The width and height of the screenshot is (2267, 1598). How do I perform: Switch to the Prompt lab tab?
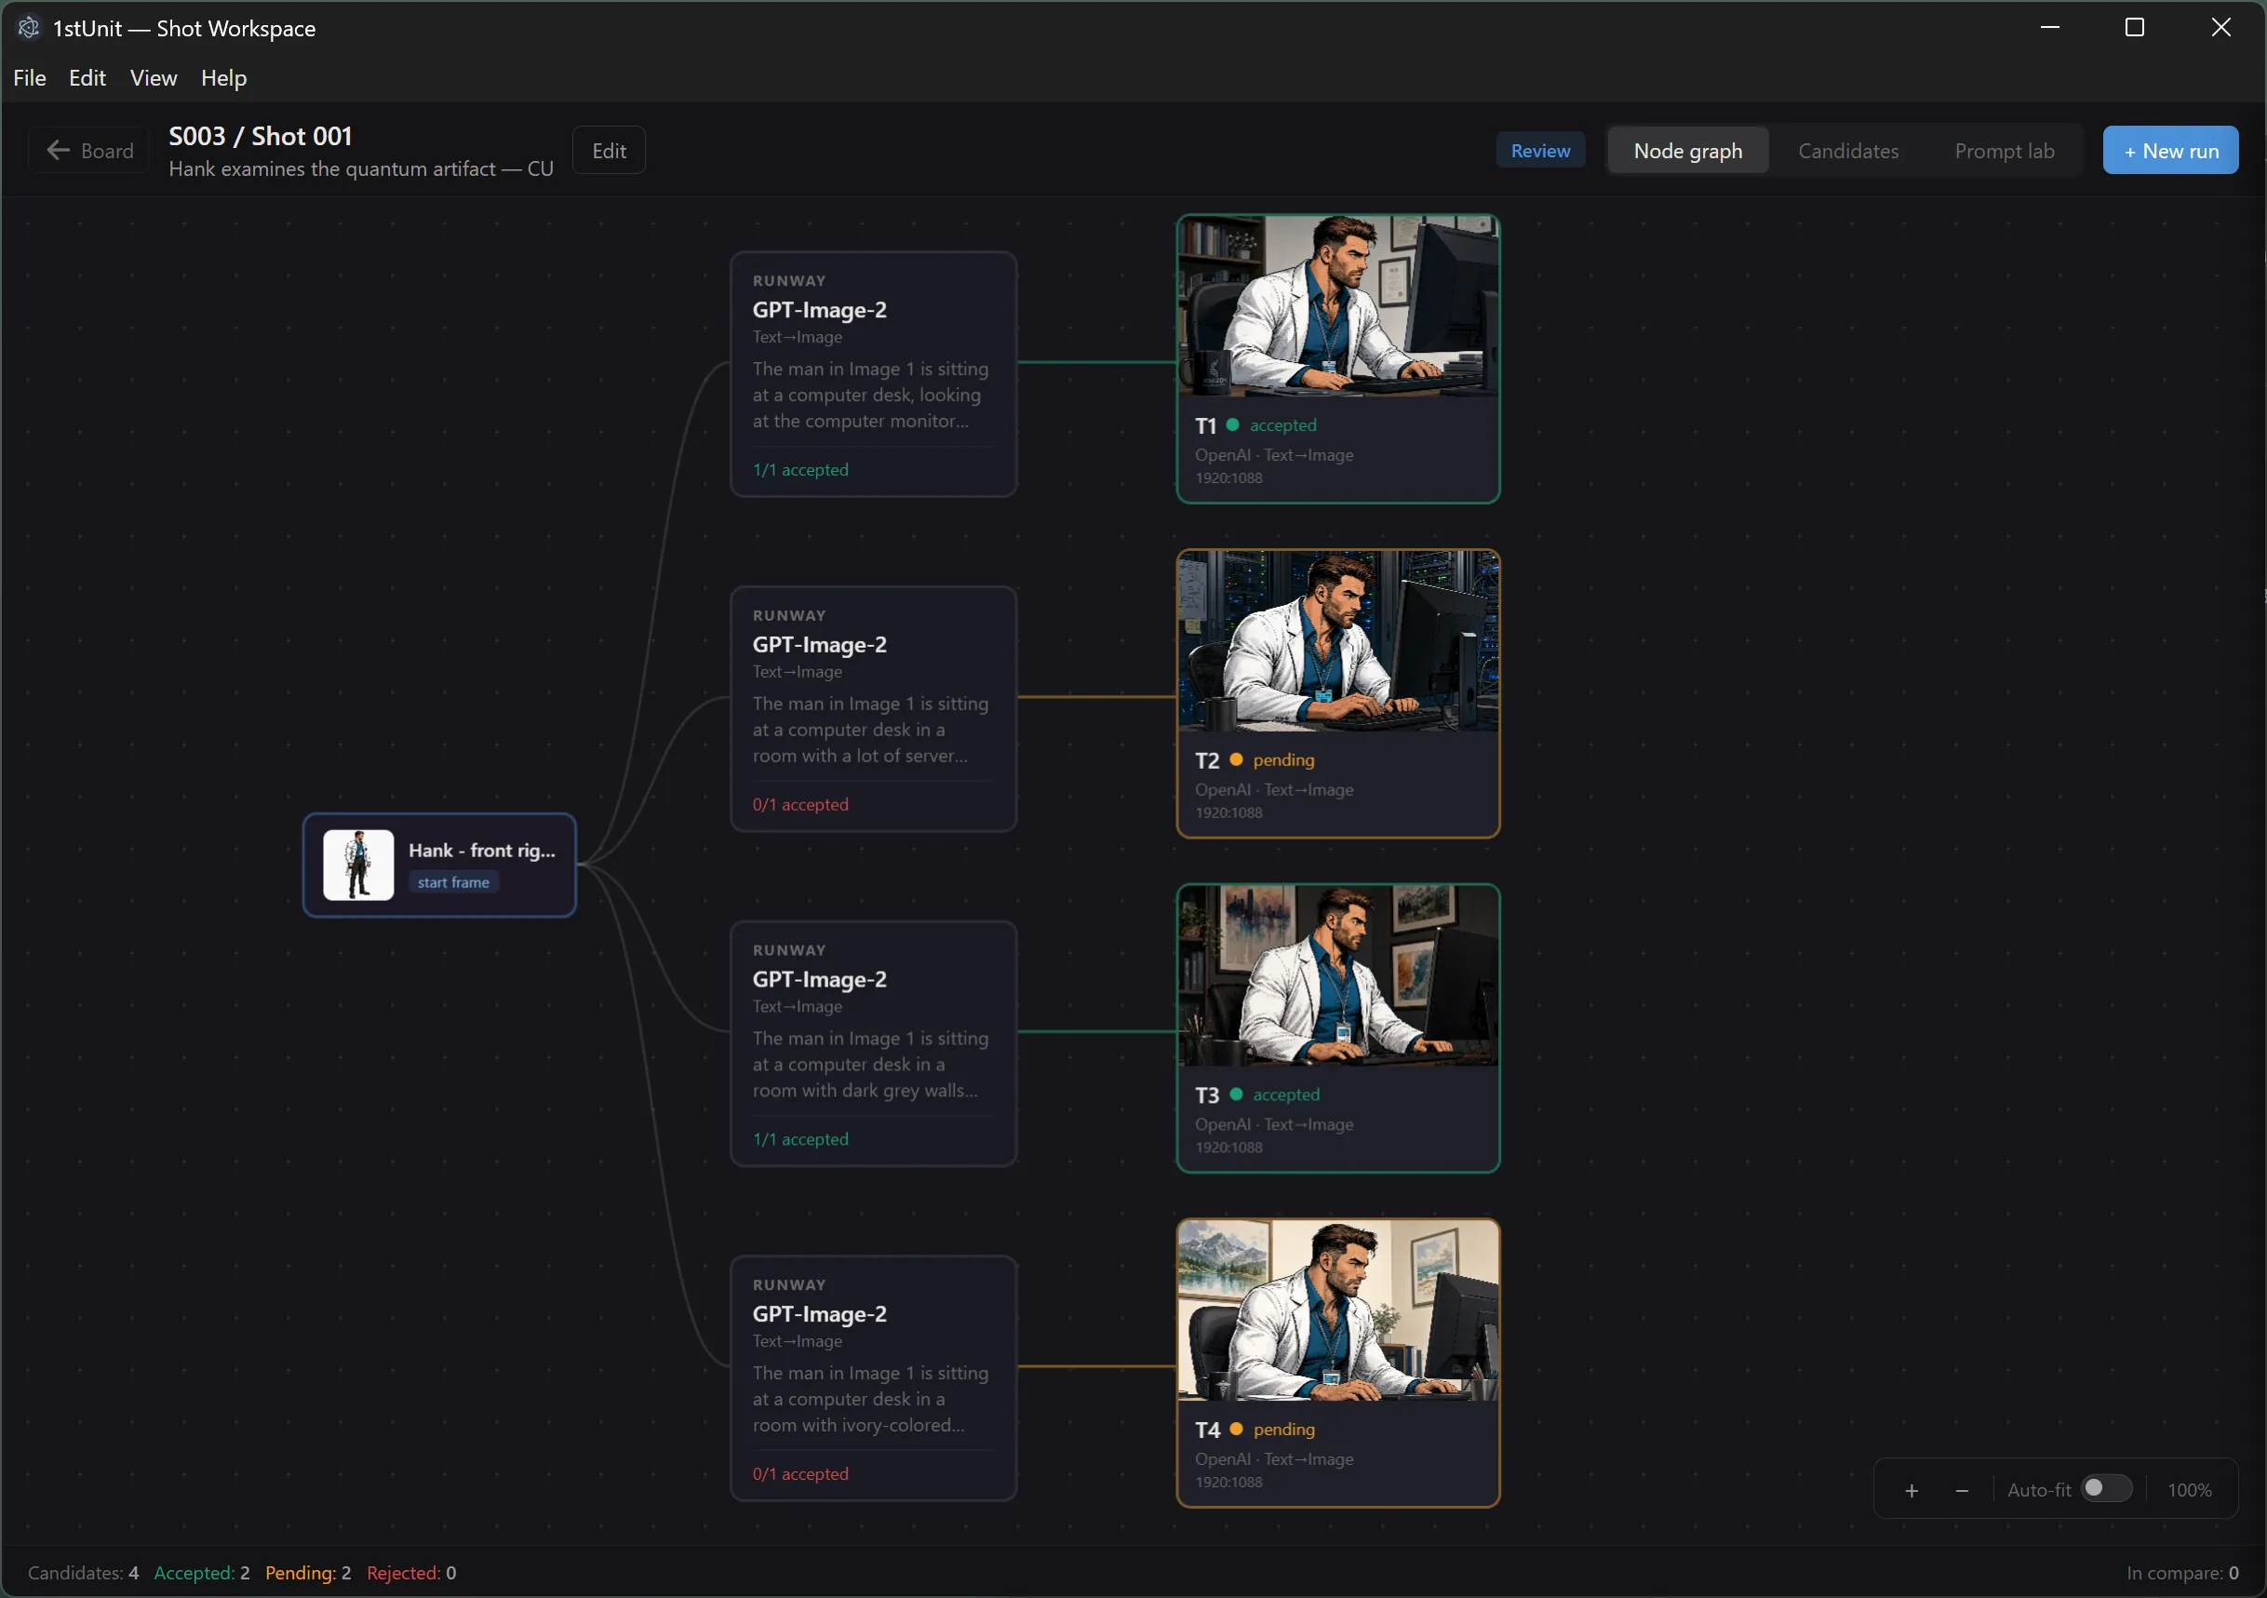(x=2004, y=150)
